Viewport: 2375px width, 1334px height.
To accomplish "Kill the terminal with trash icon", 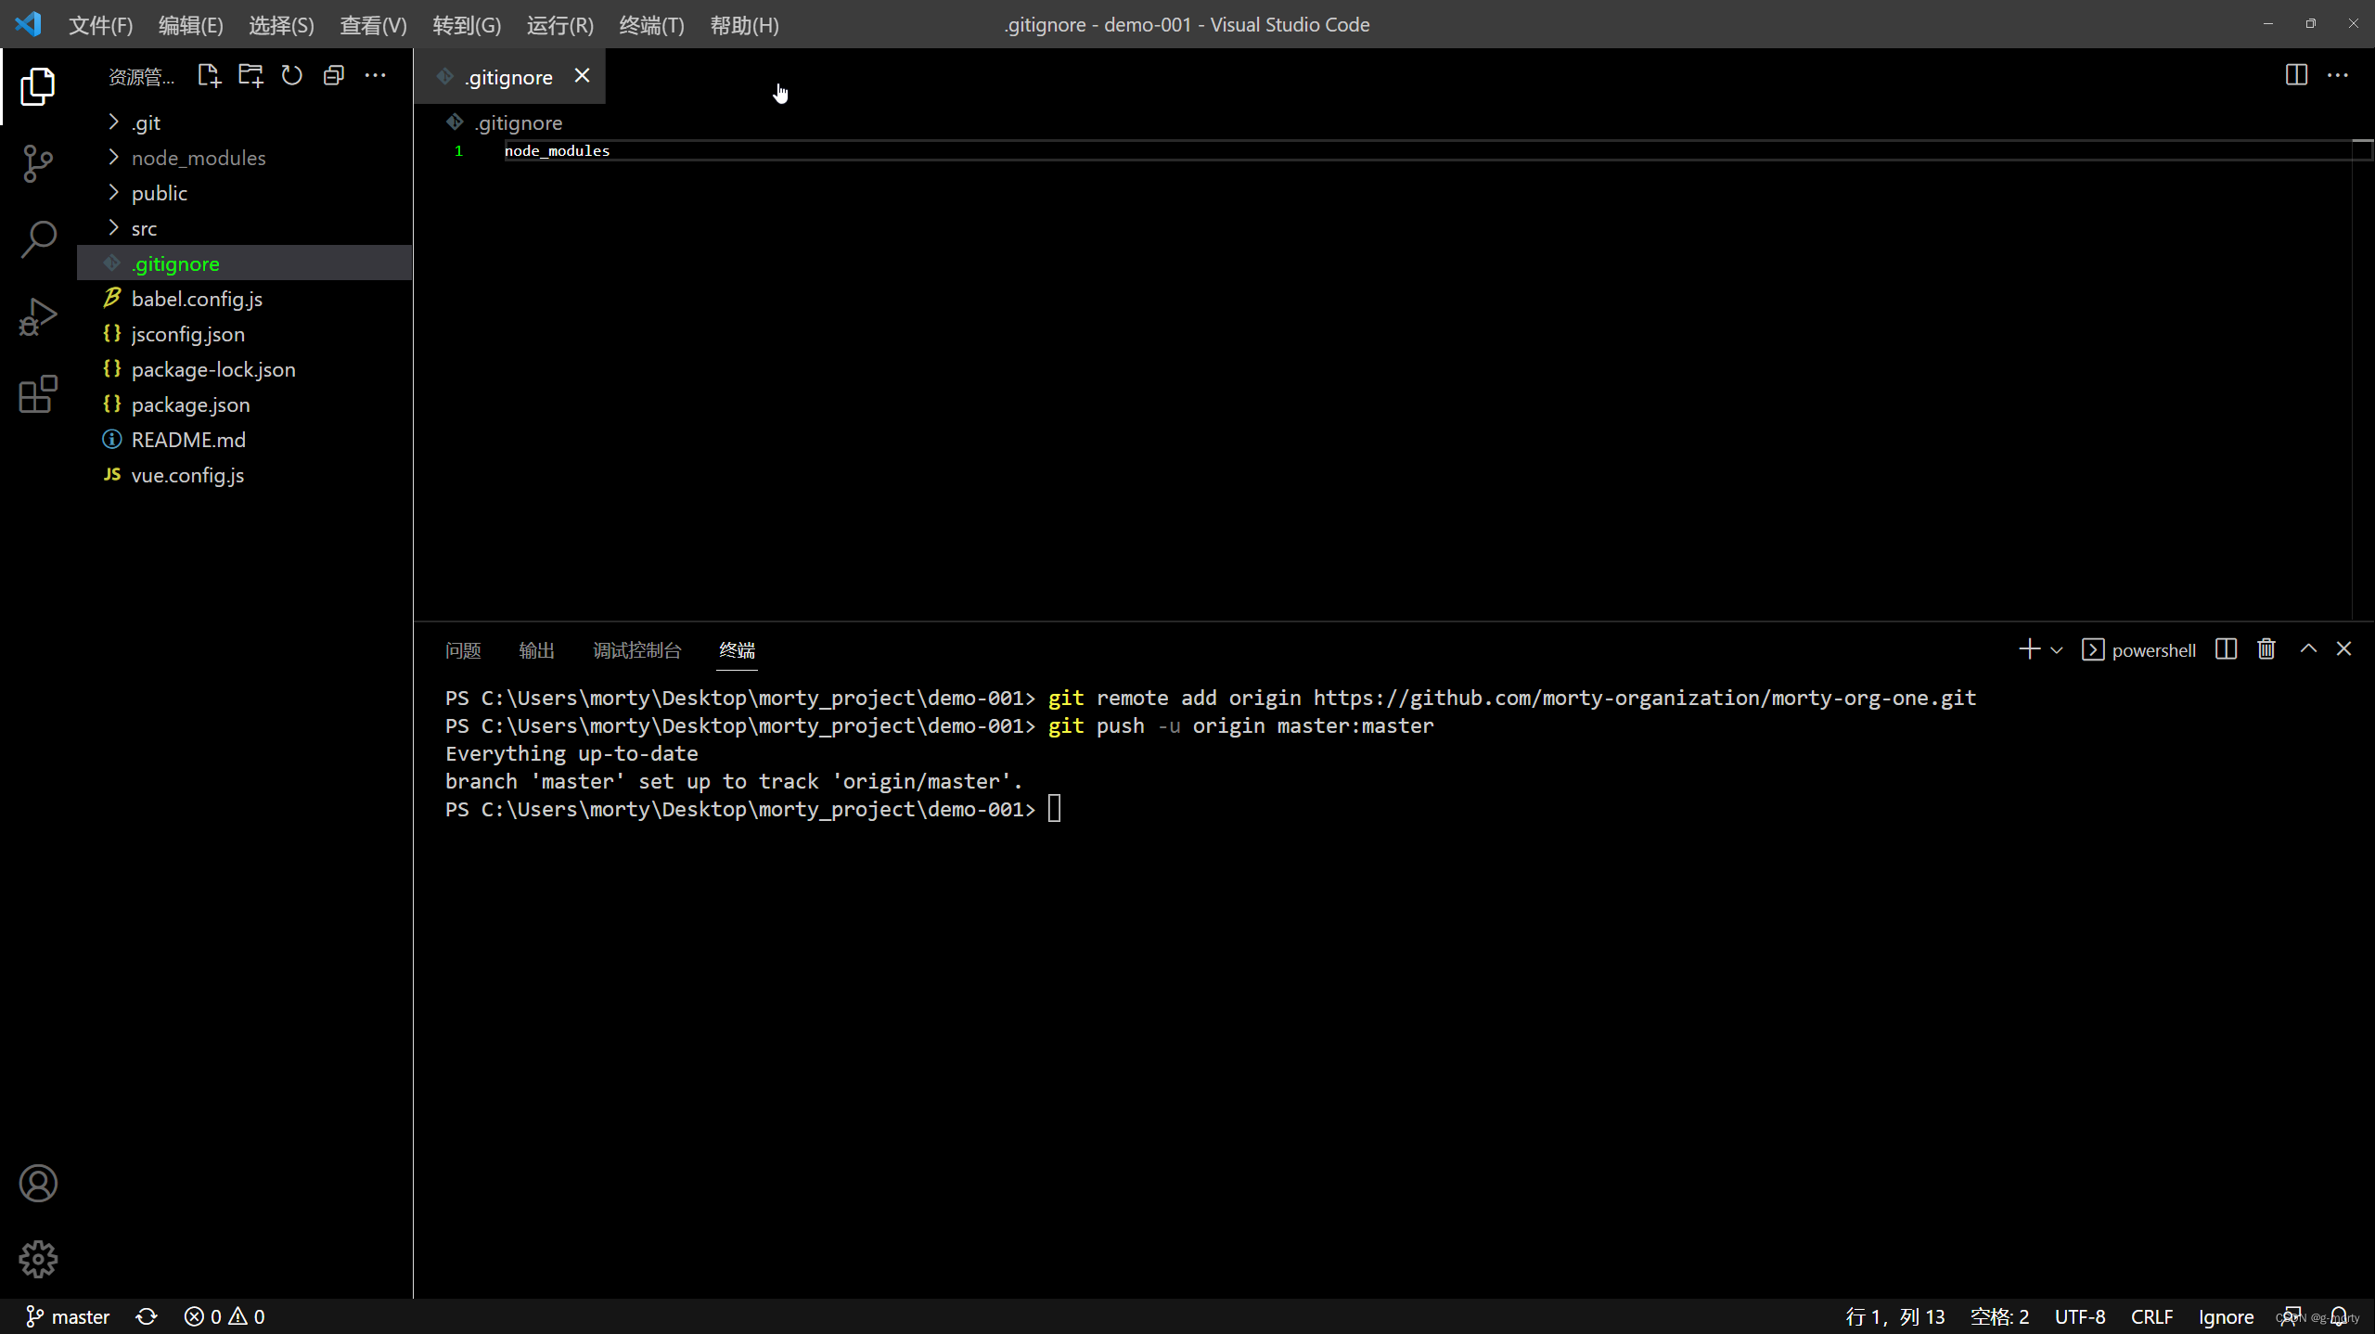I will [x=2266, y=649].
